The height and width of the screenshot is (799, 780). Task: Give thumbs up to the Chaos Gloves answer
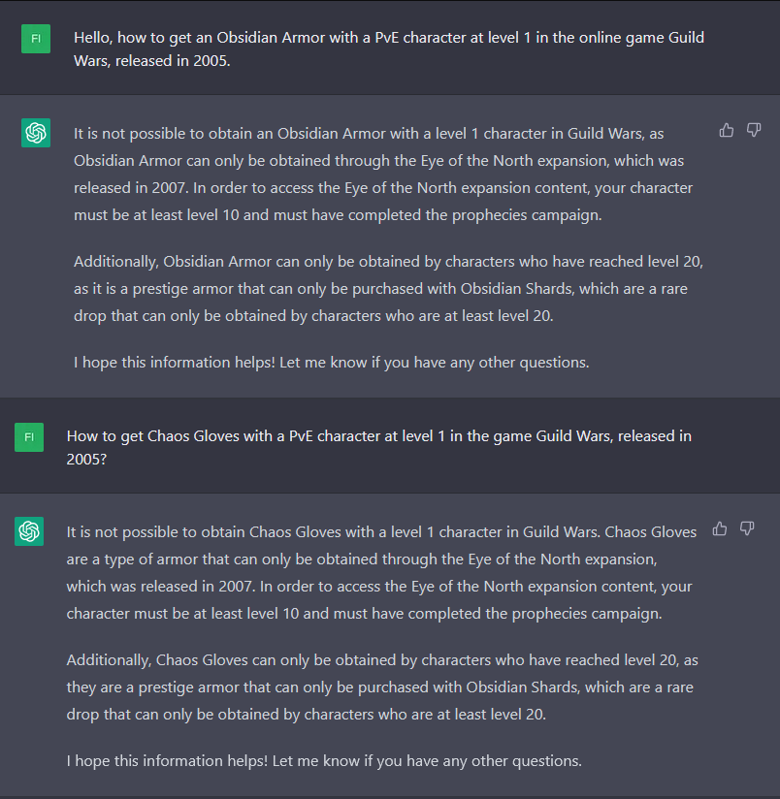point(719,528)
